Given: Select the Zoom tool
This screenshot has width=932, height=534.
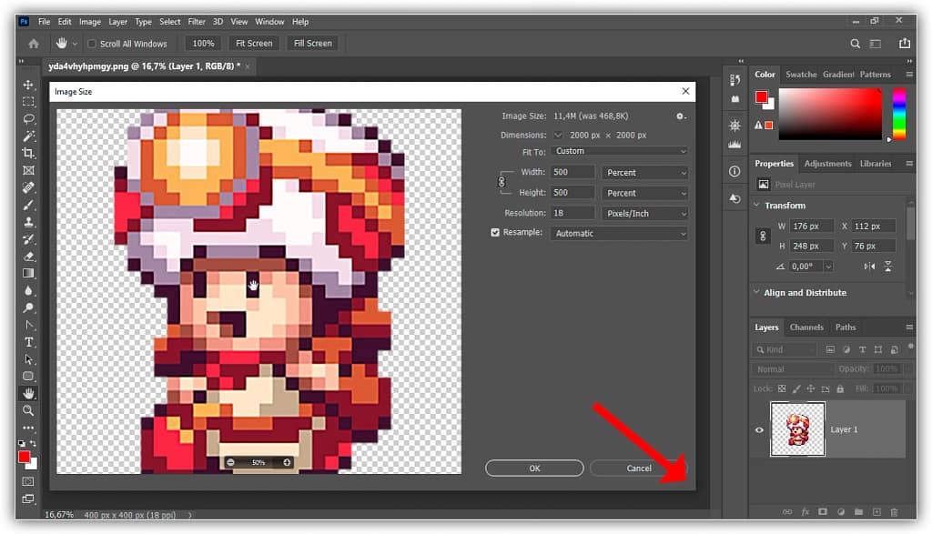Looking at the screenshot, I should (x=28, y=410).
